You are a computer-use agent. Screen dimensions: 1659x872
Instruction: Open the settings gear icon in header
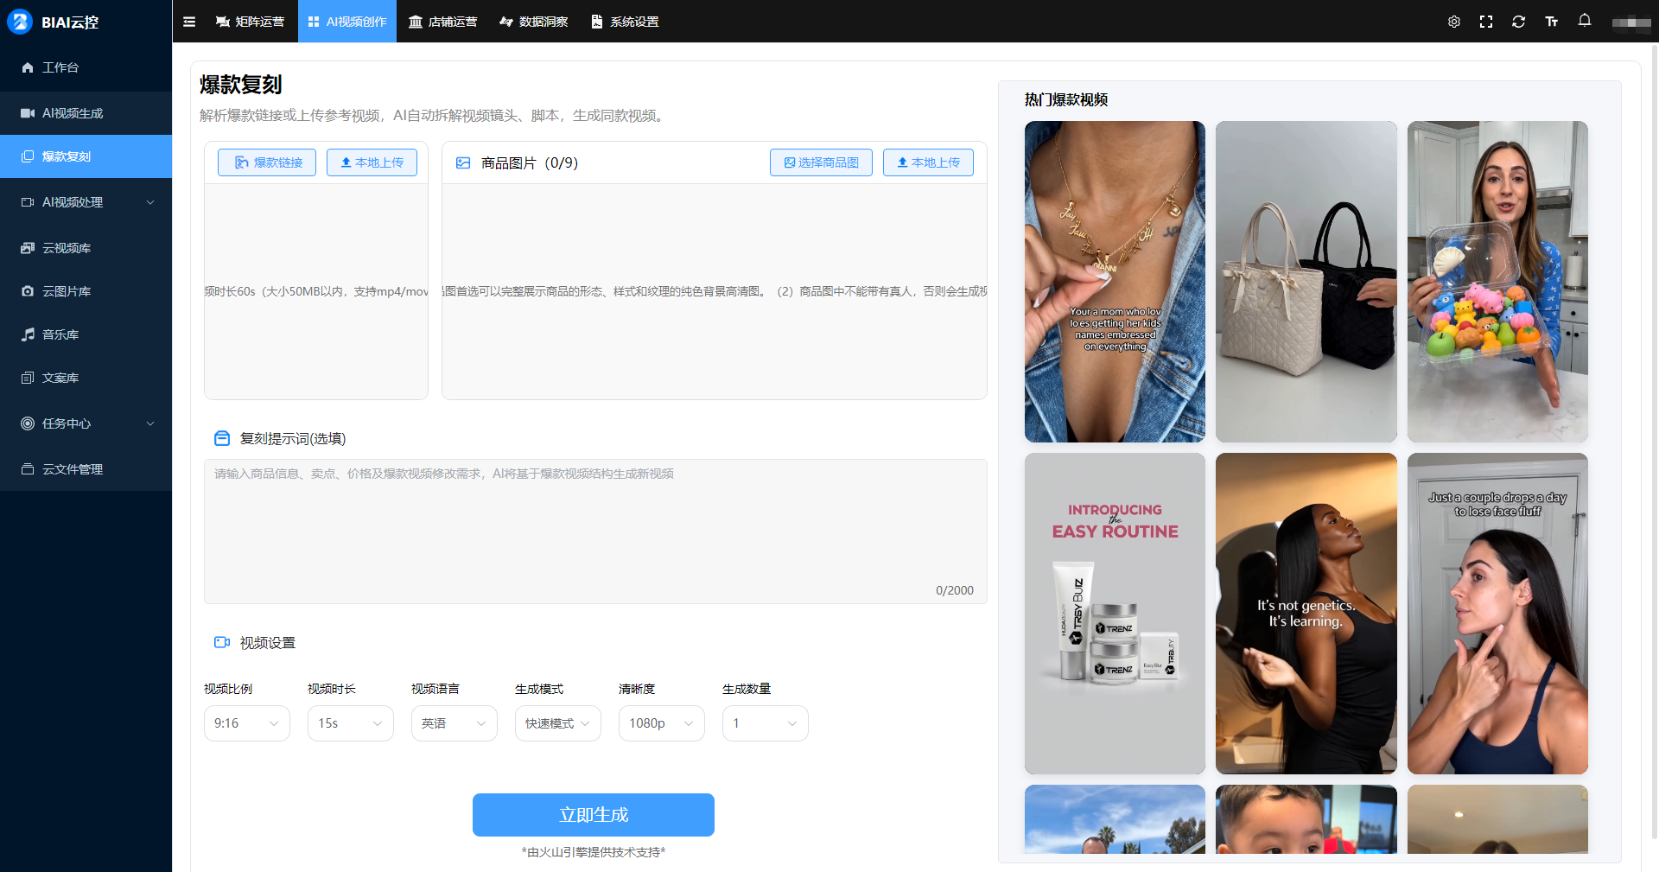pos(1454,22)
